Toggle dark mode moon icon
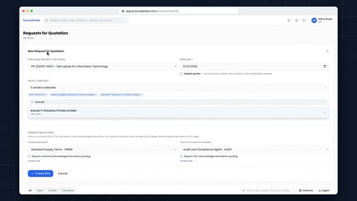 click(x=289, y=20)
